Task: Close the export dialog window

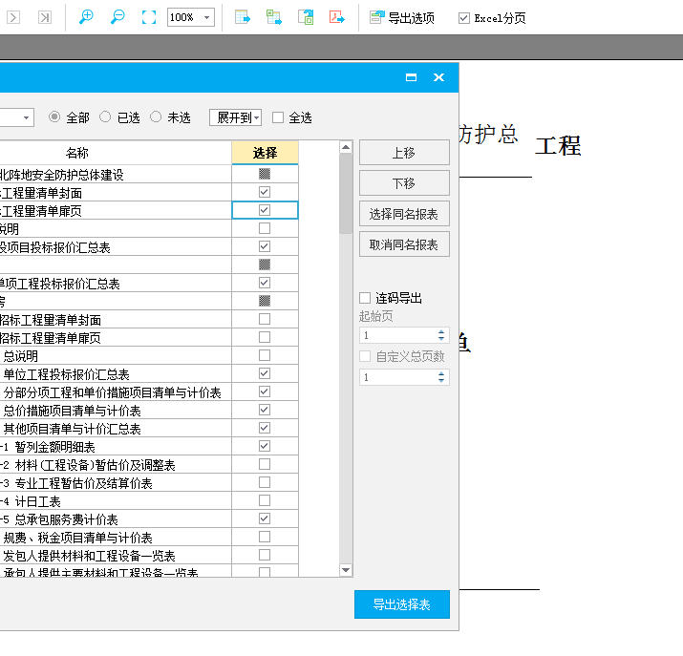Action: coord(439,77)
